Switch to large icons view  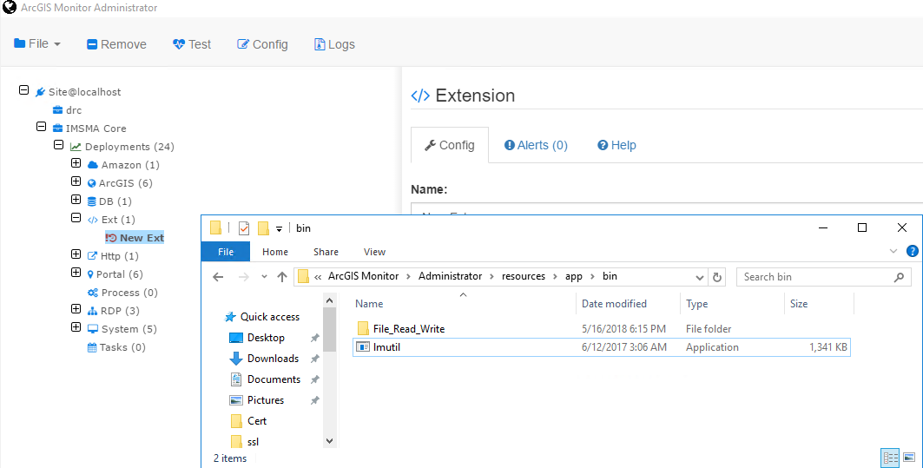tap(909, 458)
